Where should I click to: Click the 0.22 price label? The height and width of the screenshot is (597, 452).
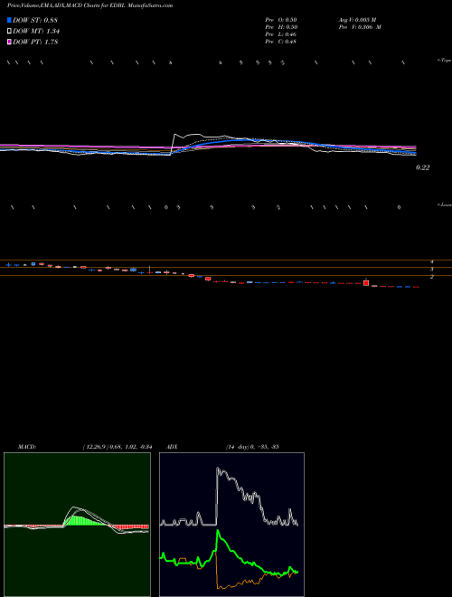pyautogui.click(x=423, y=167)
